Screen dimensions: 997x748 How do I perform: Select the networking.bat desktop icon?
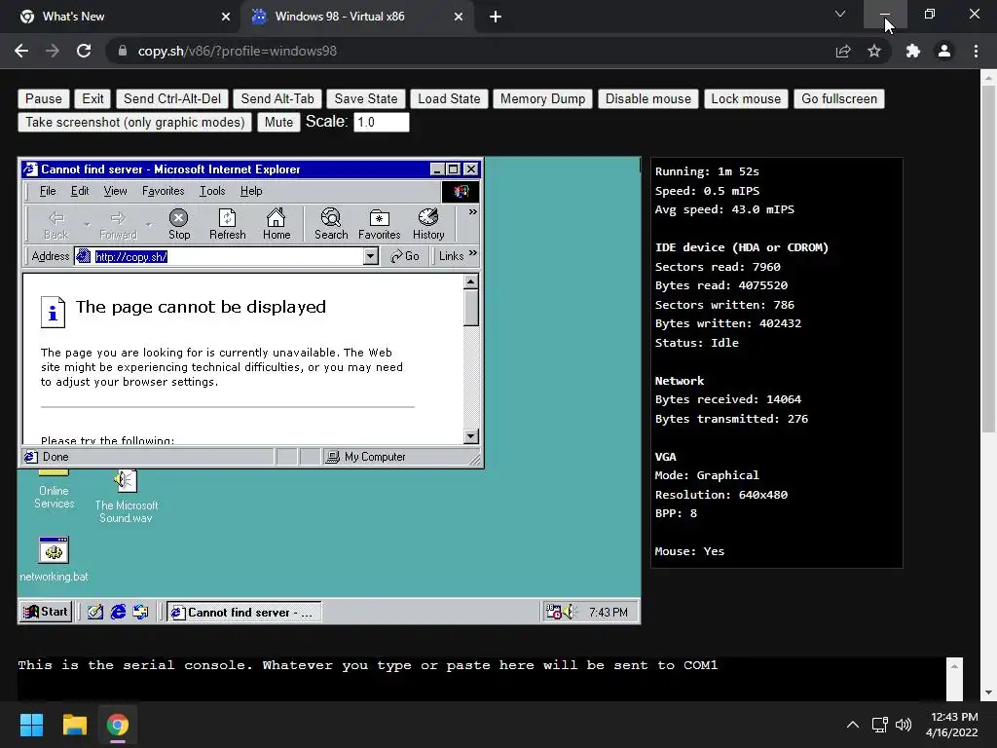point(54,559)
